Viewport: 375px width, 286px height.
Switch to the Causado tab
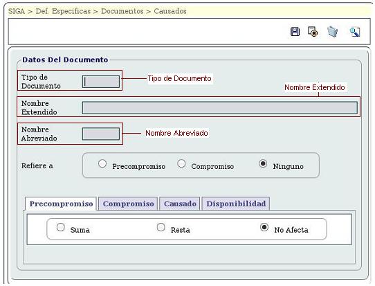180,204
